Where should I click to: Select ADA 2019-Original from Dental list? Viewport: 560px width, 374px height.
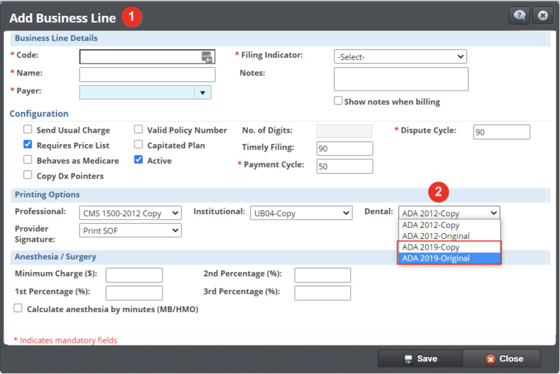tap(435, 258)
